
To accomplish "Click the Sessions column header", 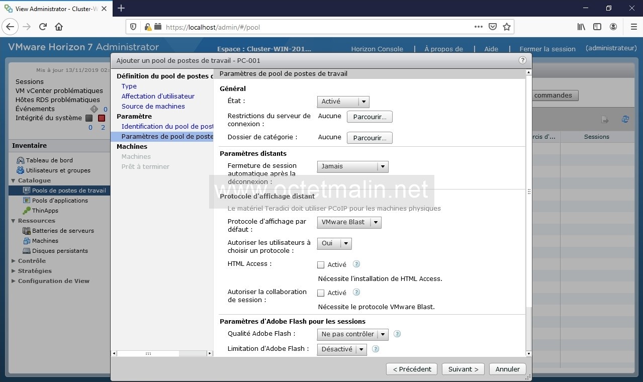I will point(597,137).
